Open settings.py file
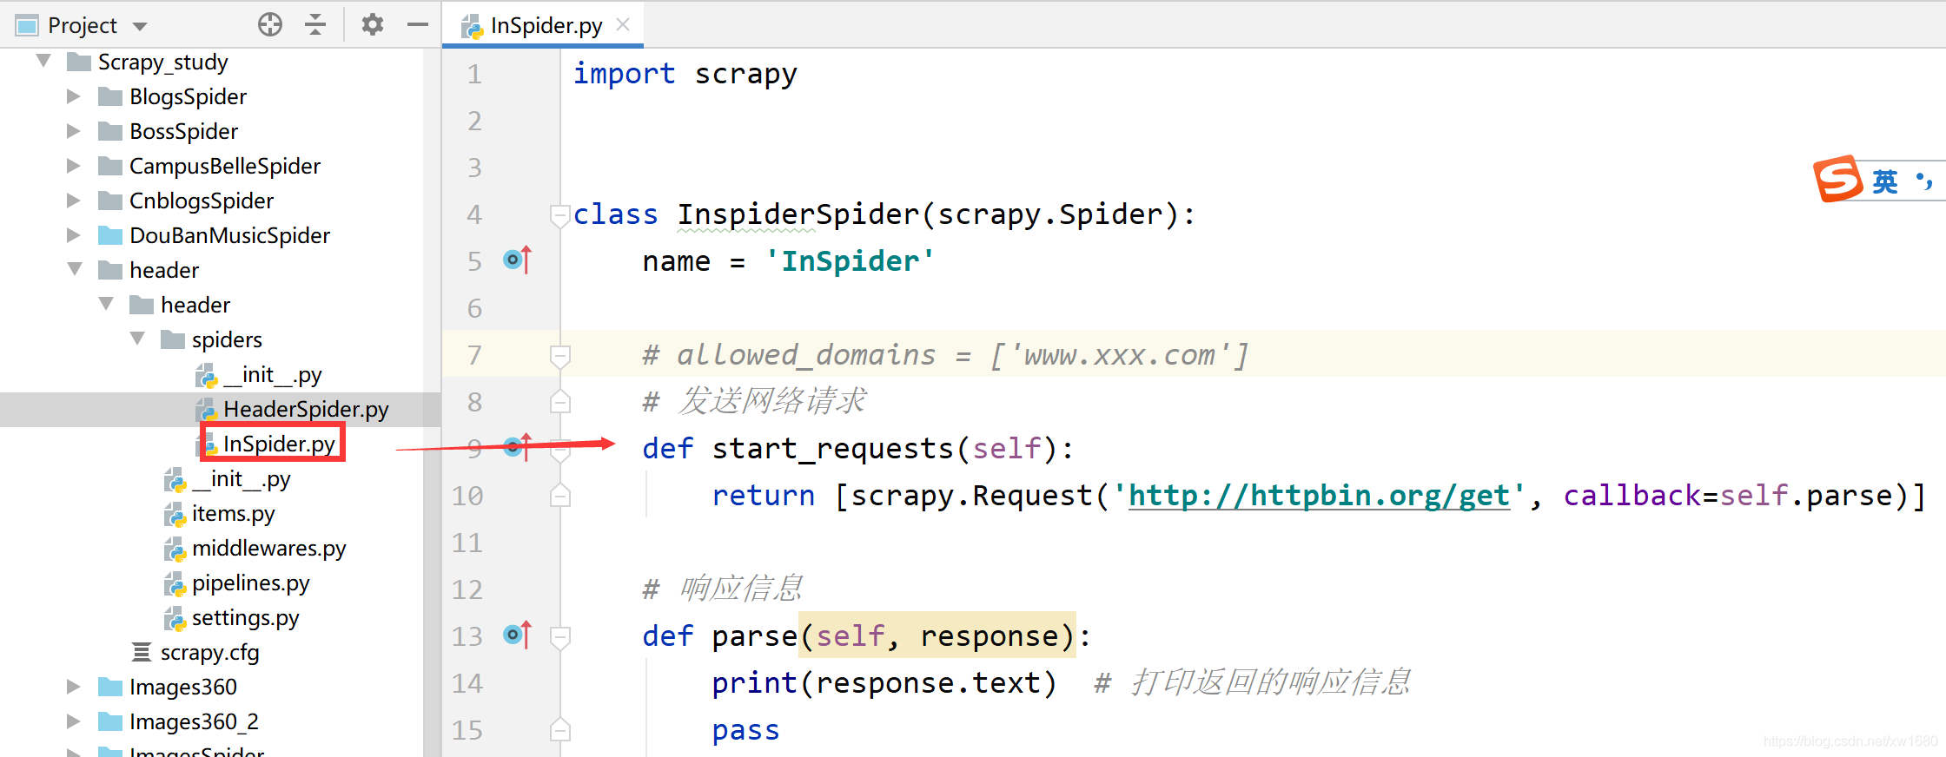The height and width of the screenshot is (757, 1946). pos(245,617)
